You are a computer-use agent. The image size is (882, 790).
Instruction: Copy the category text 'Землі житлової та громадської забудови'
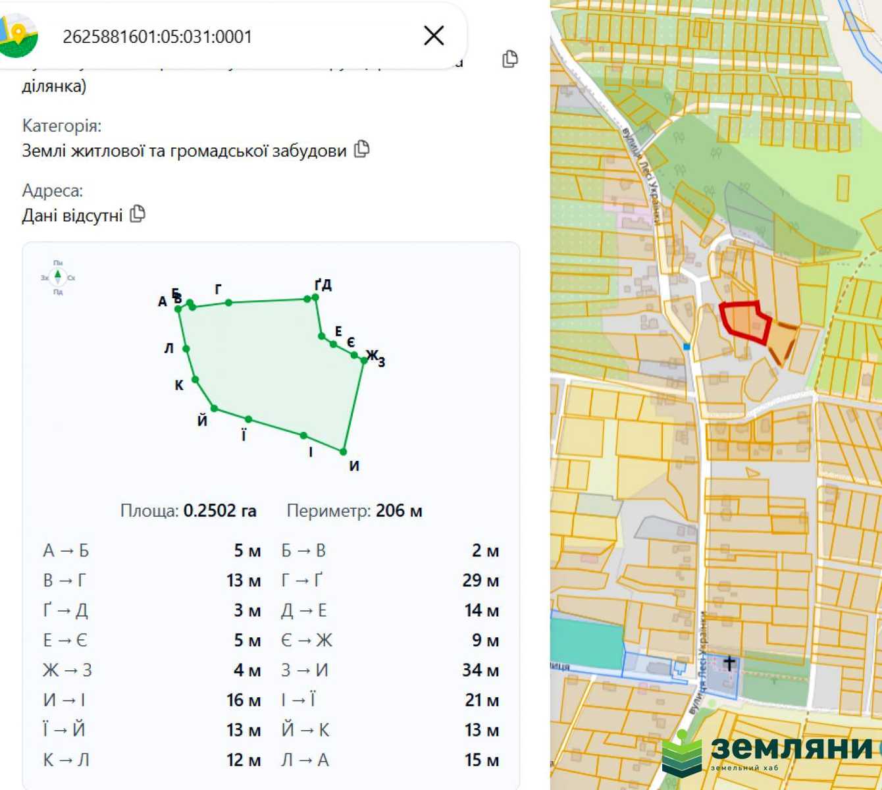point(362,149)
